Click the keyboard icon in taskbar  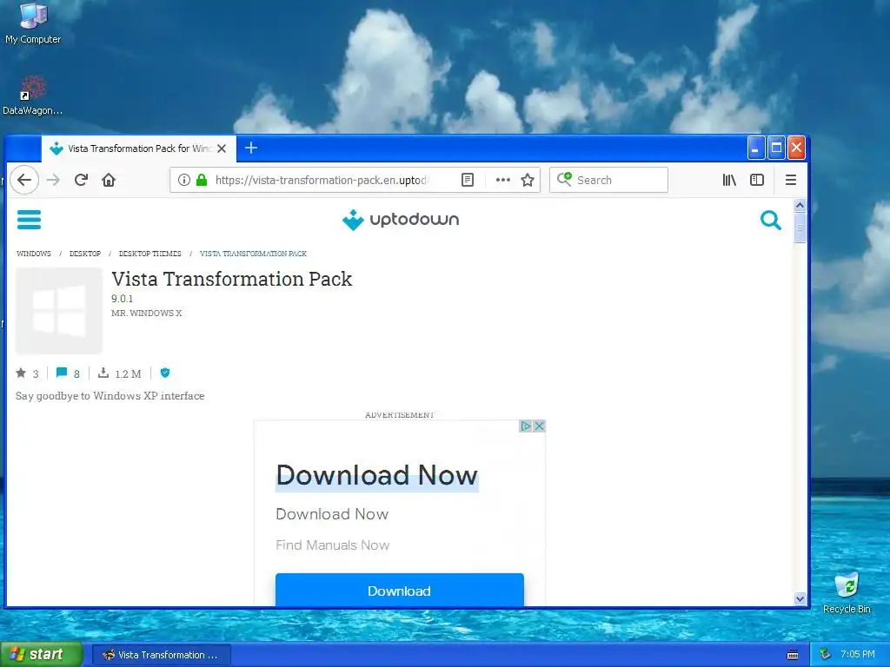coord(793,655)
